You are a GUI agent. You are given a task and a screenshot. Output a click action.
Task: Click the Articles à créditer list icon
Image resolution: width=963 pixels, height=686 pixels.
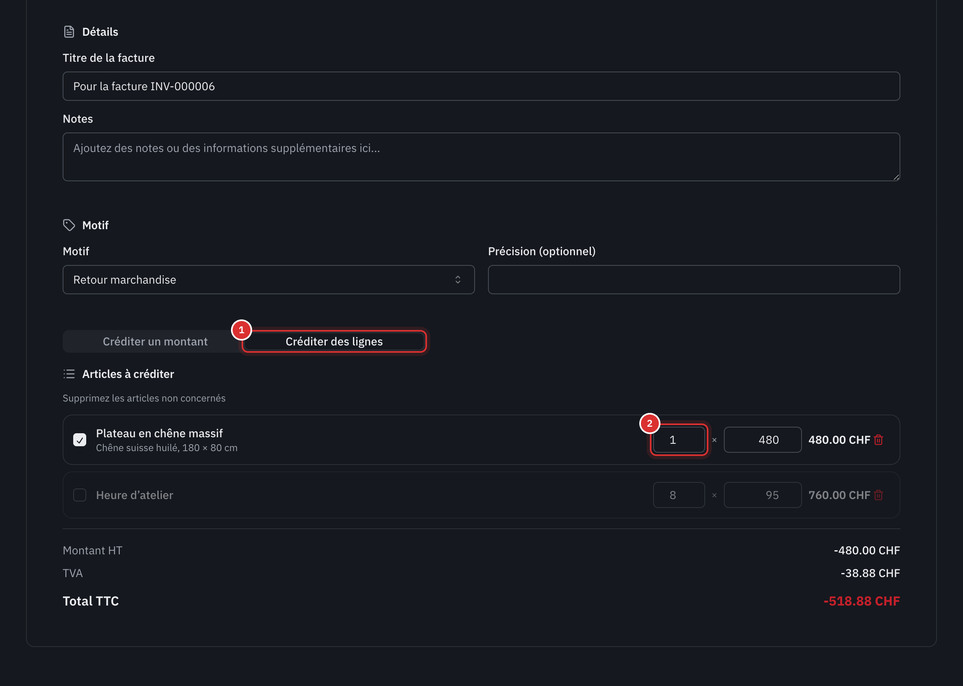point(69,374)
